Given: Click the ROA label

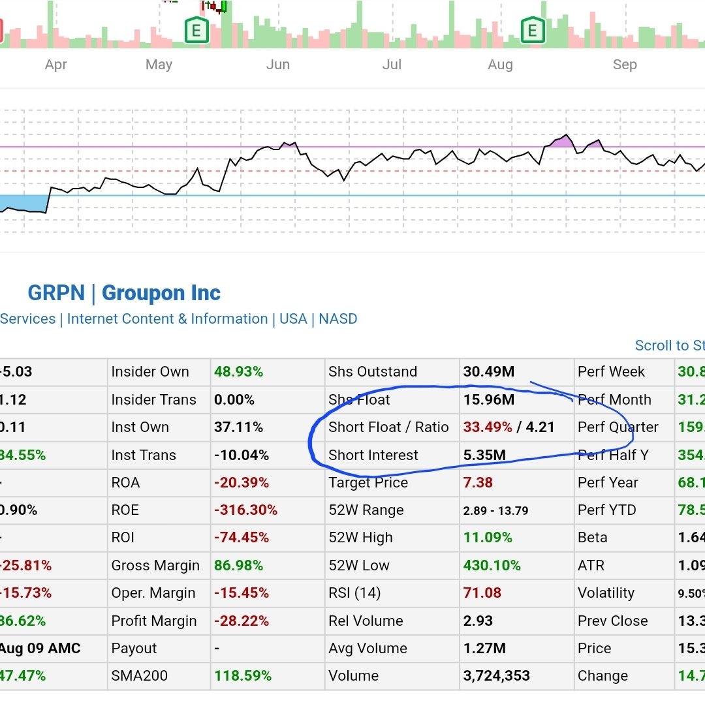Looking at the screenshot, I should point(125,483).
